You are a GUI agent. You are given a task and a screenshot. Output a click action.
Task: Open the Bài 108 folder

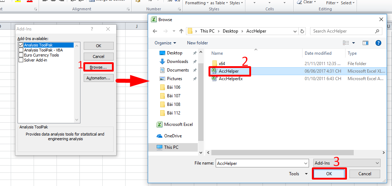tap(173, 104)
